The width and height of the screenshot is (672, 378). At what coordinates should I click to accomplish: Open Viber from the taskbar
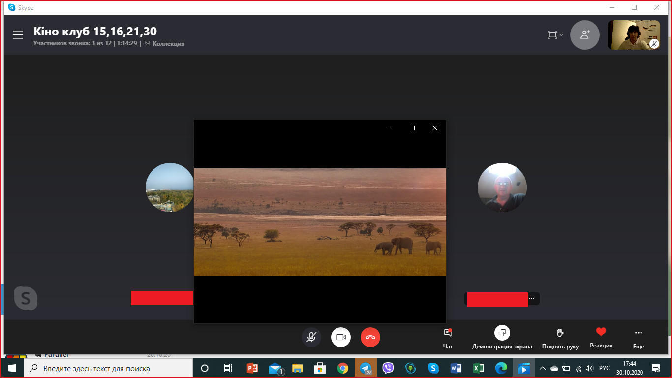[x=388, y=368]
